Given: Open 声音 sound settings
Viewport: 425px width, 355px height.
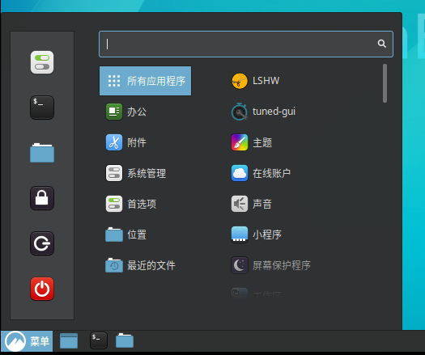Looking at the screenshot, I should (252, 204).
